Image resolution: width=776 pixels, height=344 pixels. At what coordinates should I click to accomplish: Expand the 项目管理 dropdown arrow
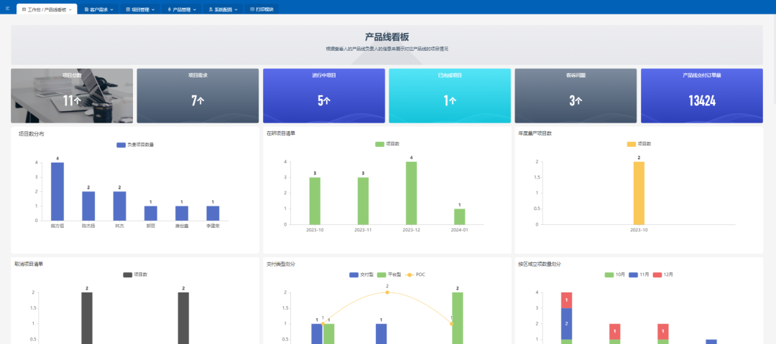(x=153, y=10)
